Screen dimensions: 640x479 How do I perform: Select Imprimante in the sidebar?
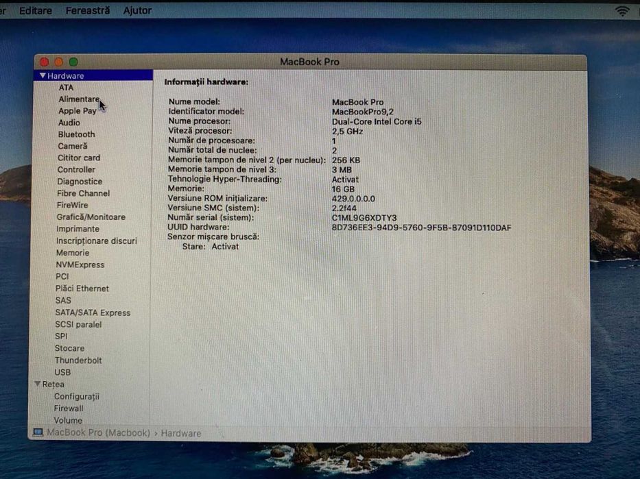pos(78,229)
